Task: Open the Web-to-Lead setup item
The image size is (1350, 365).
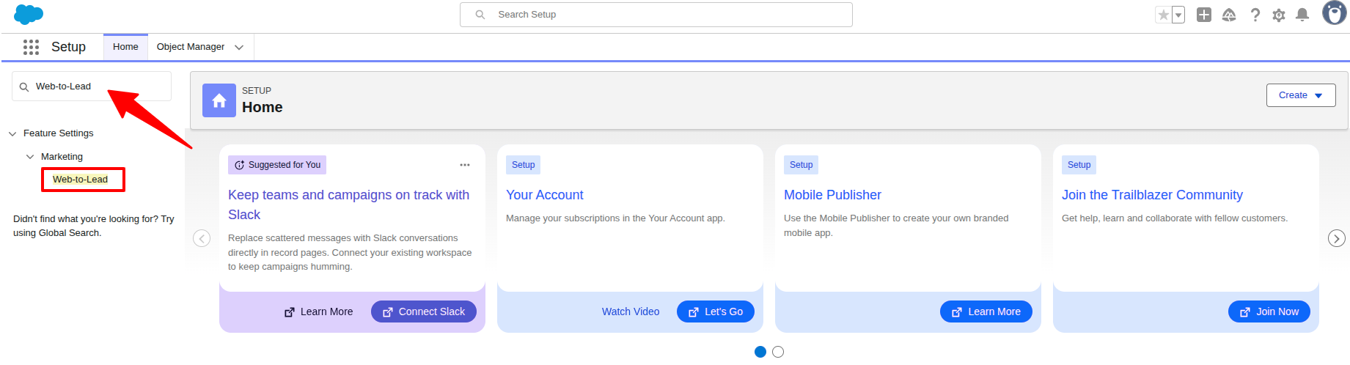Action: point(81,180)
